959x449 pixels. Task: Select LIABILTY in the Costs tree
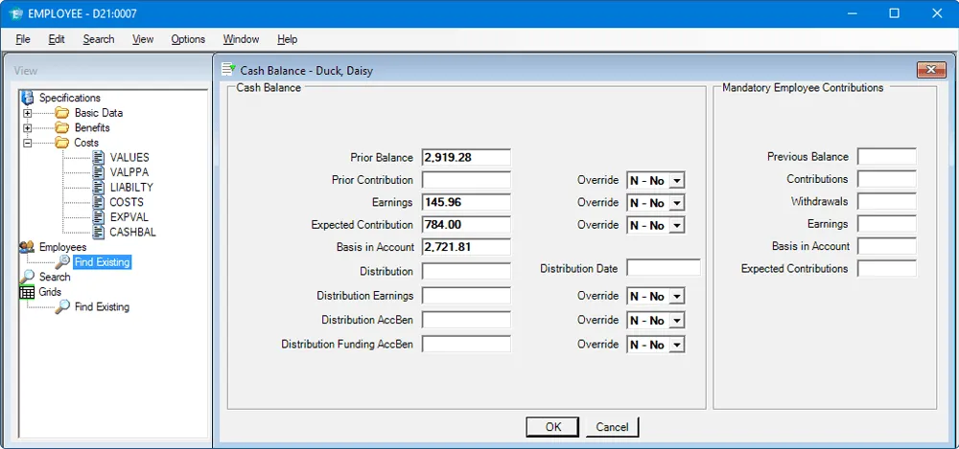click(131, 188)
